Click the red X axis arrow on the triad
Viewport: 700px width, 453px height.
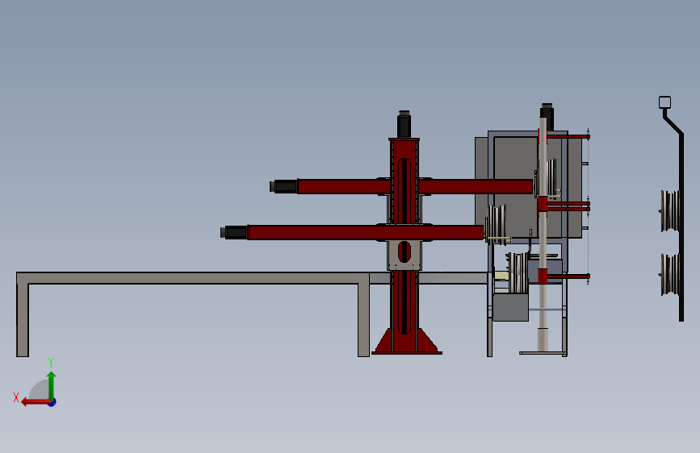coord(35,402)
